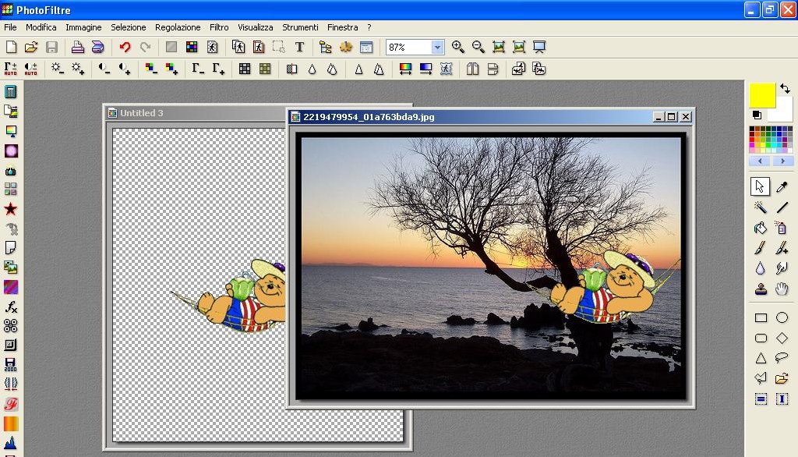The width and height of the screenshot is (798, 457).
Task: Open the Filtro menu
Action: coord(219,27)
